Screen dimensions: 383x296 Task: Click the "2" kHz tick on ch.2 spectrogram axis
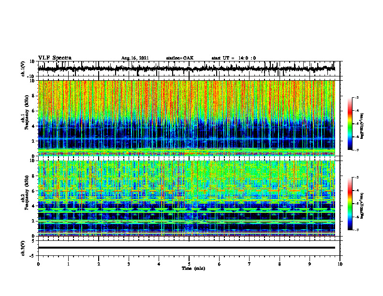tap(33, 221)
